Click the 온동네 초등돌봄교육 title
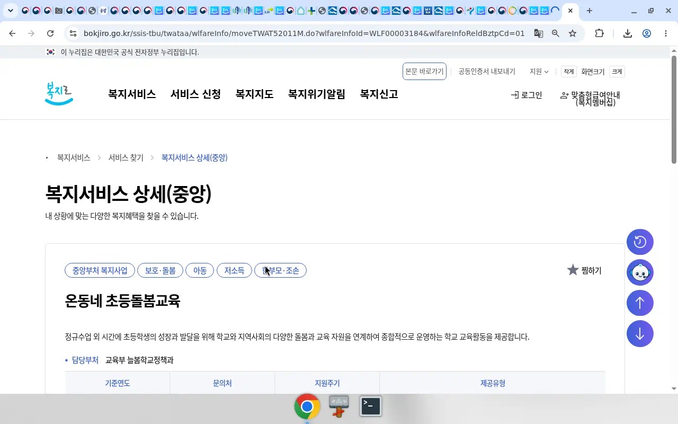The width and height of the screenshot is (678, 424). click(122, 301)
